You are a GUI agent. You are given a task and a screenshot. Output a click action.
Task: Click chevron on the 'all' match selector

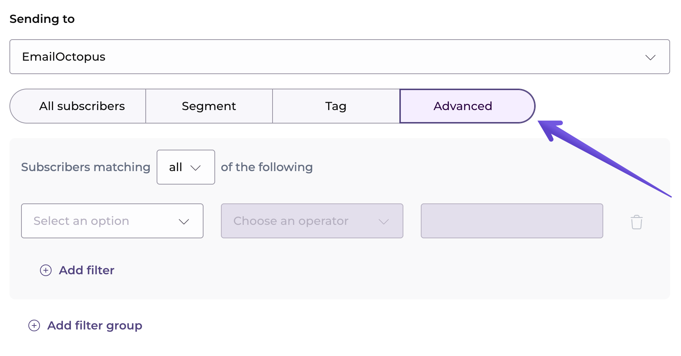coord(196,168)
